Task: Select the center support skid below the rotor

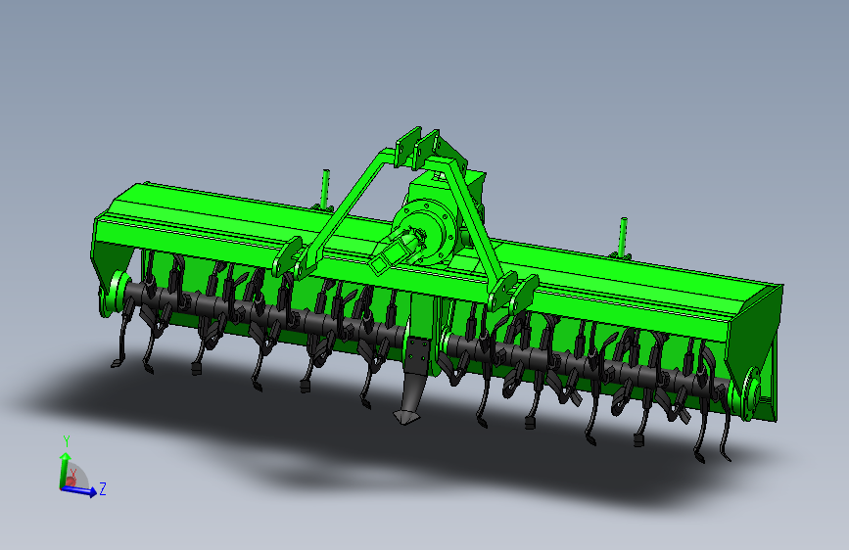Action: pos(415,379)
